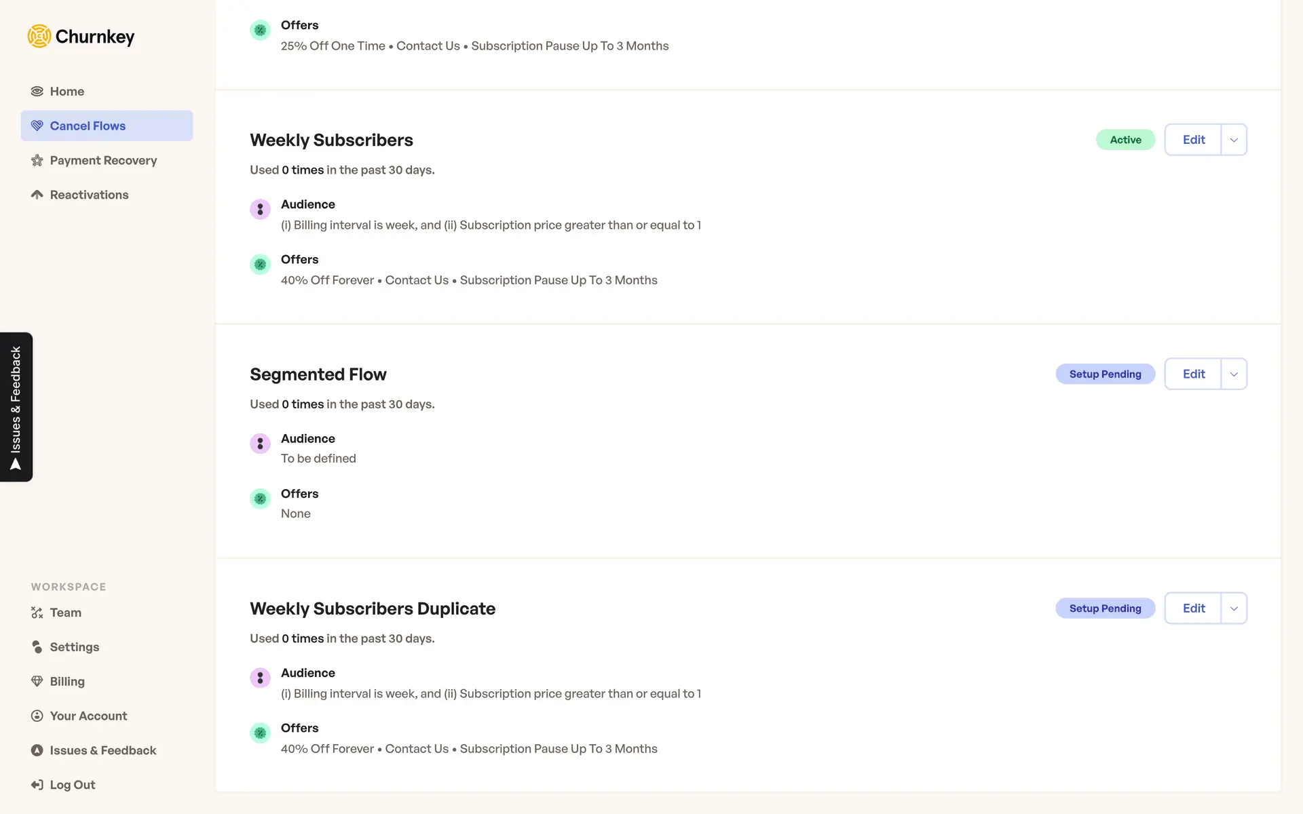This screenshot has height=814, width=1303.
Task: Expand Weekly Subscribers Duplicate Edit dropdown chevron
Action: (1234, 608)
